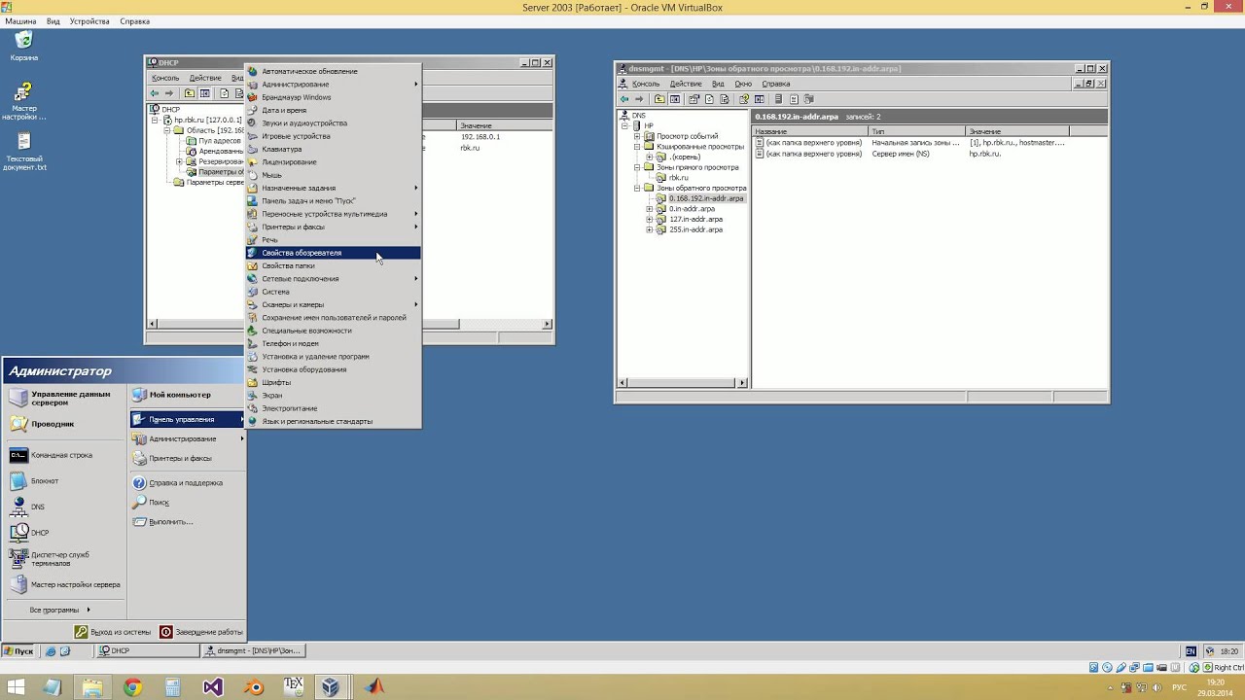Click Back arrow in dnsmgmt toolbar
The height and width of the screenshot is (700, 1245).
(x=624, y=99)
